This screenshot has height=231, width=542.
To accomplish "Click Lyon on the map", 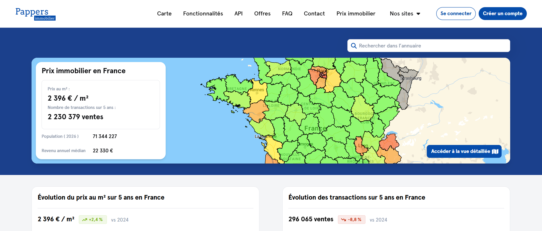I will [363, 146].
